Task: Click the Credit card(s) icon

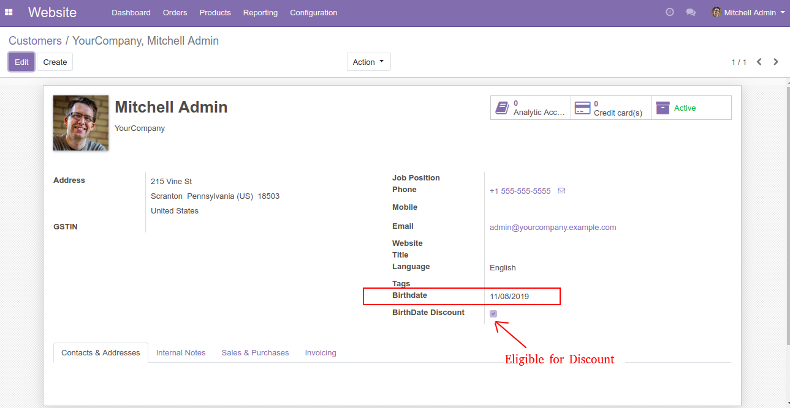Action: [582, 108]
